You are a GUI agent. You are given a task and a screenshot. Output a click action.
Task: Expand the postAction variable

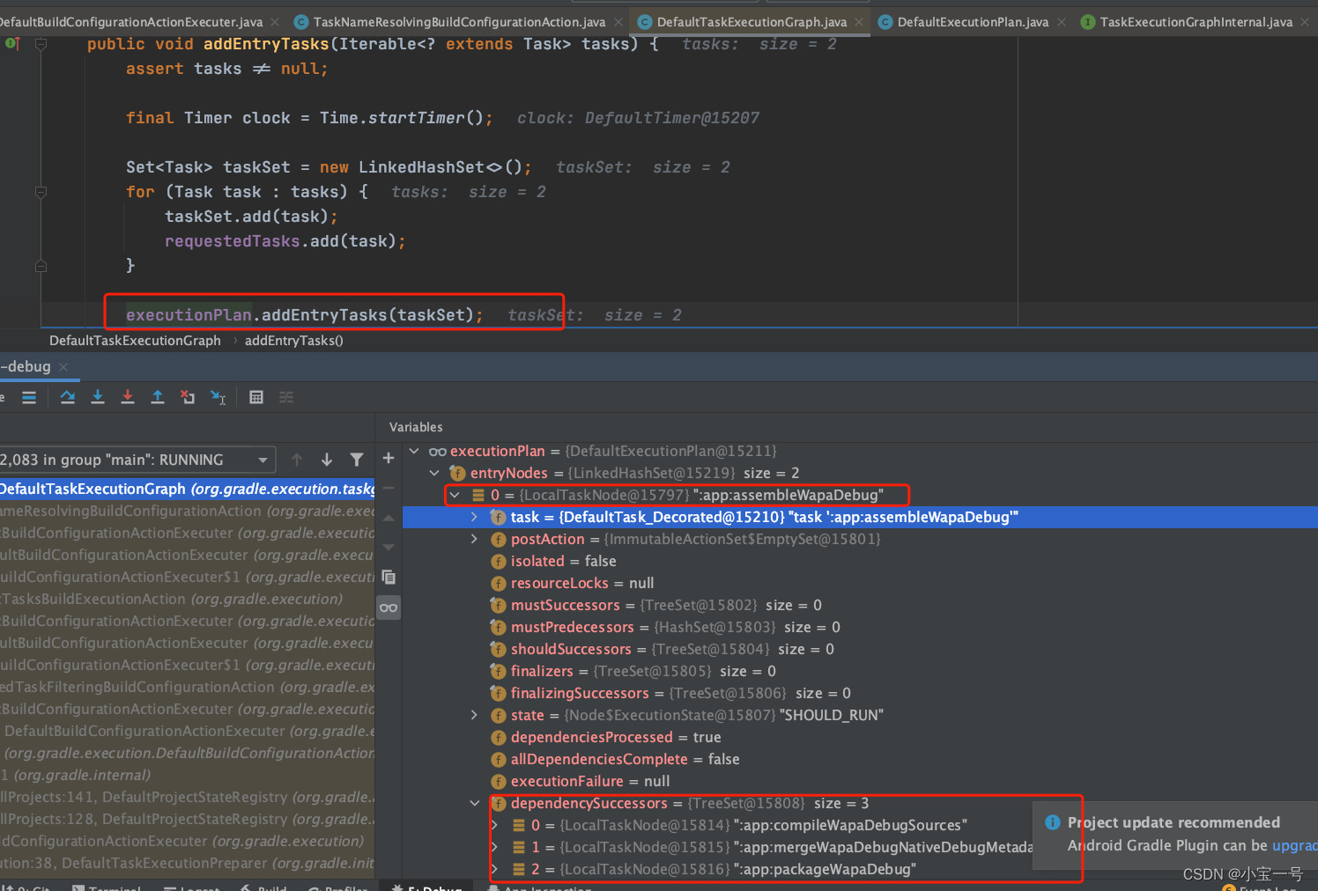coord(474,539)
